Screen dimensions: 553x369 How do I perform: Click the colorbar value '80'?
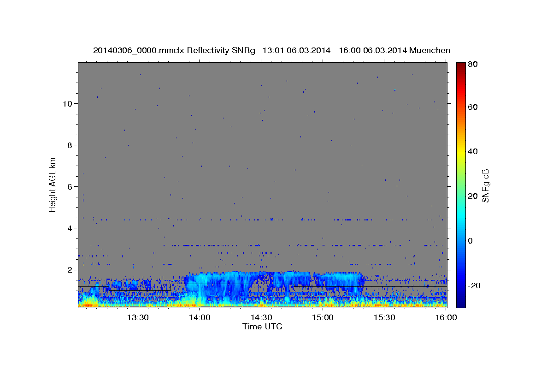[474, 65]
